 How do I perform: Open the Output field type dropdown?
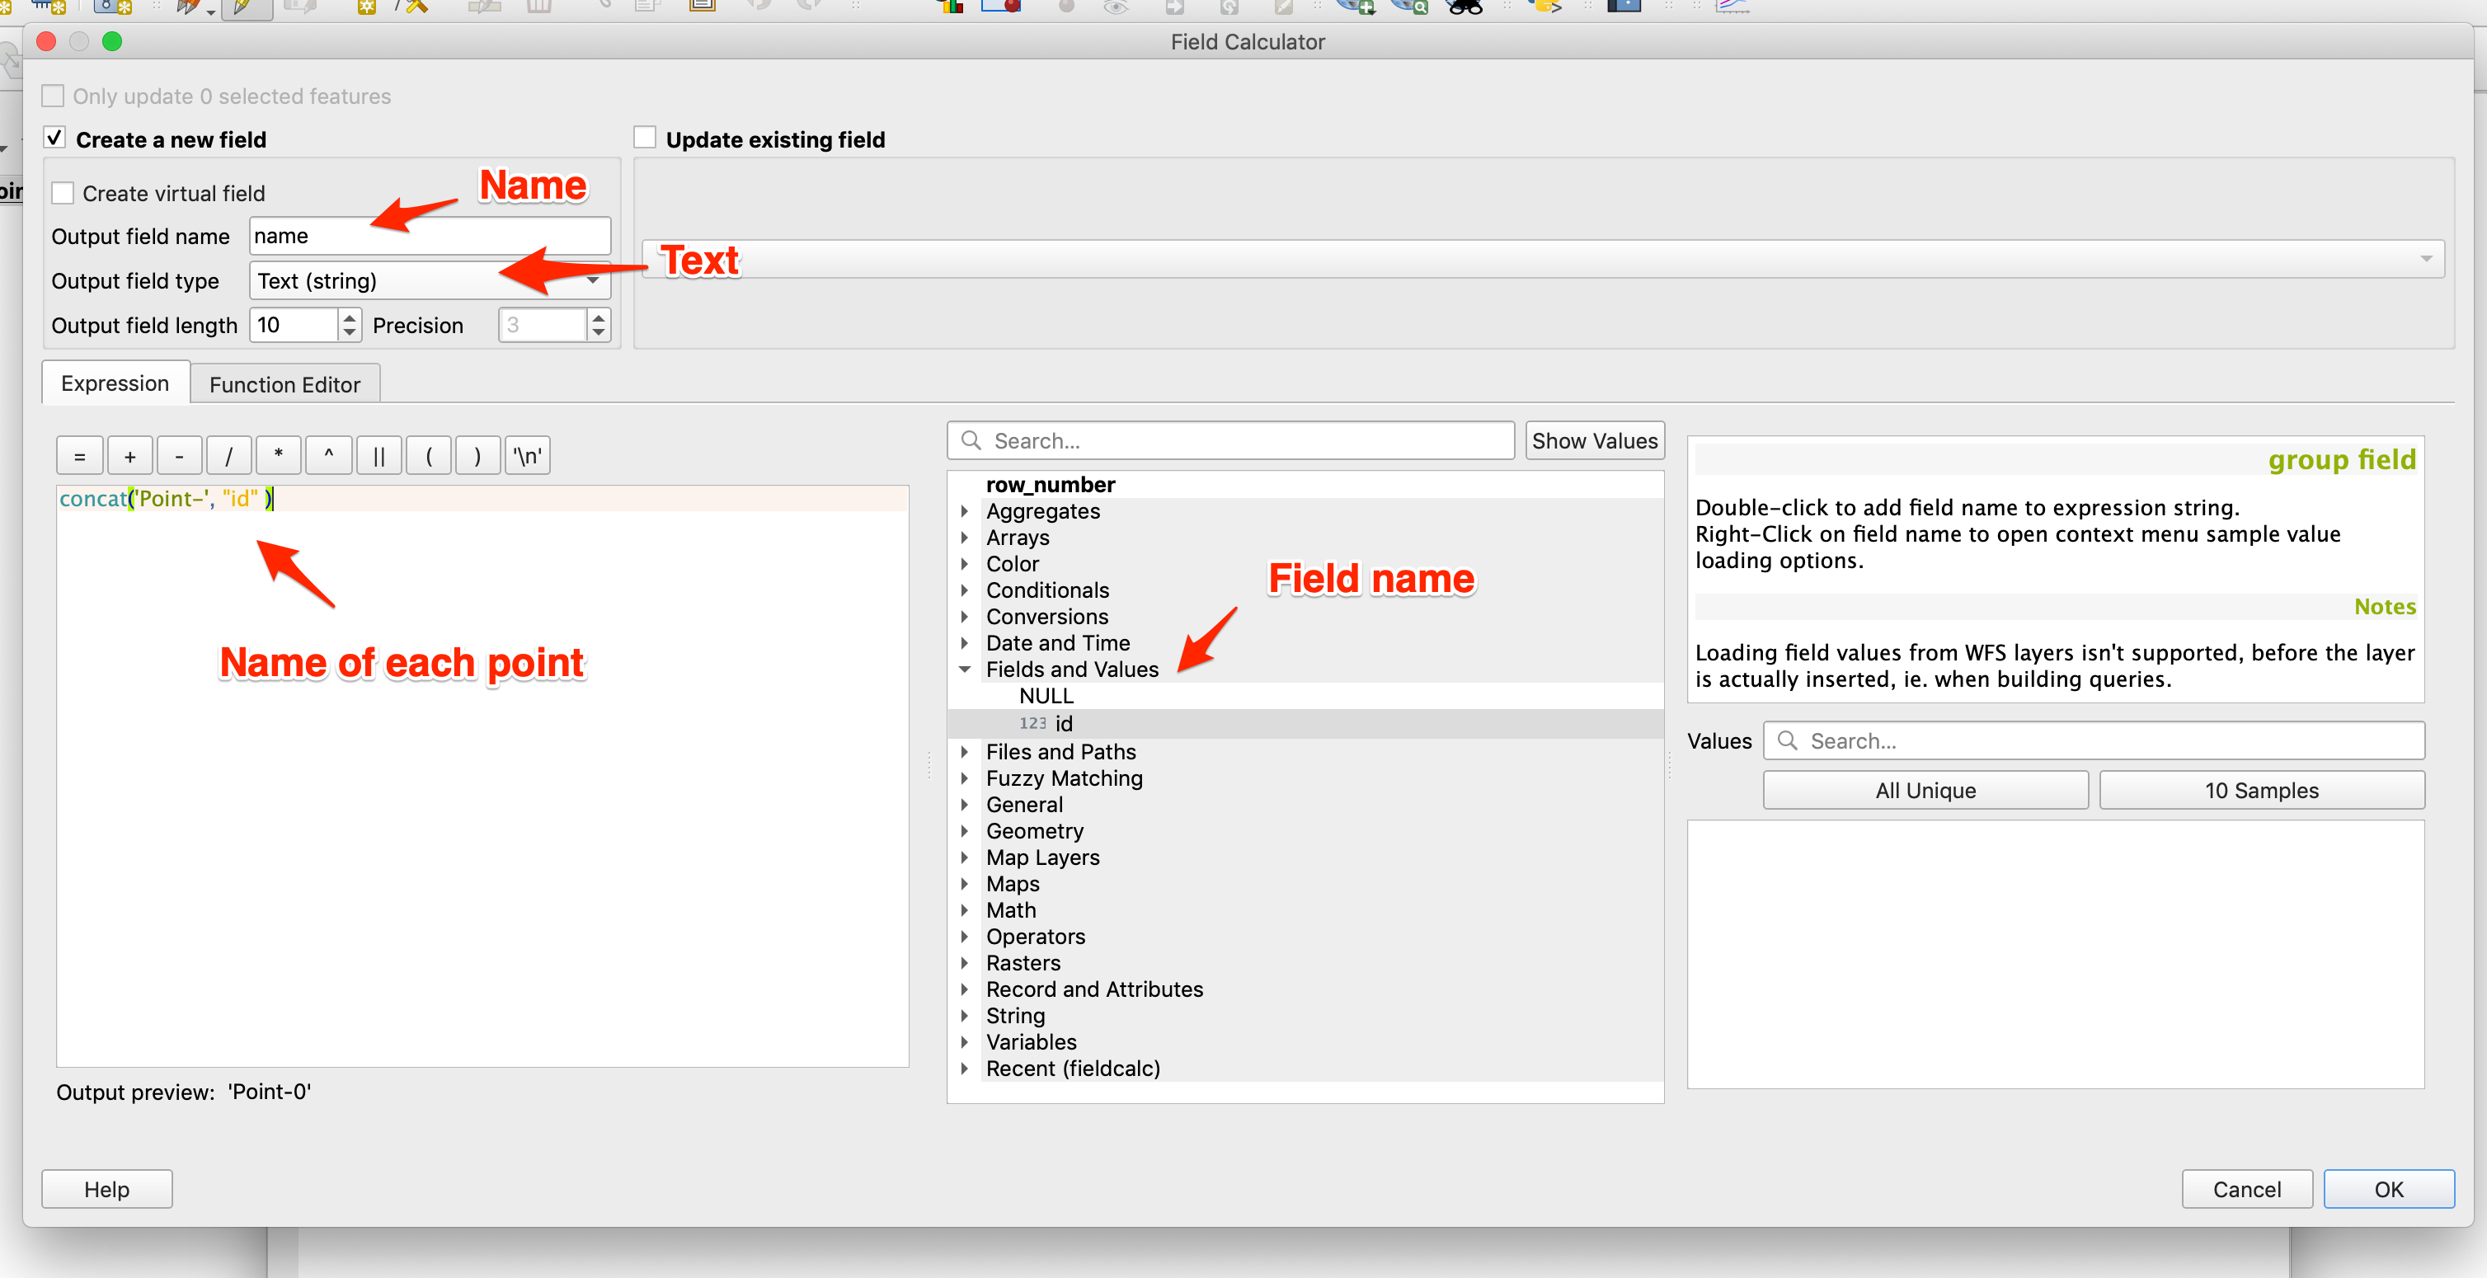[x=430, y=281]
